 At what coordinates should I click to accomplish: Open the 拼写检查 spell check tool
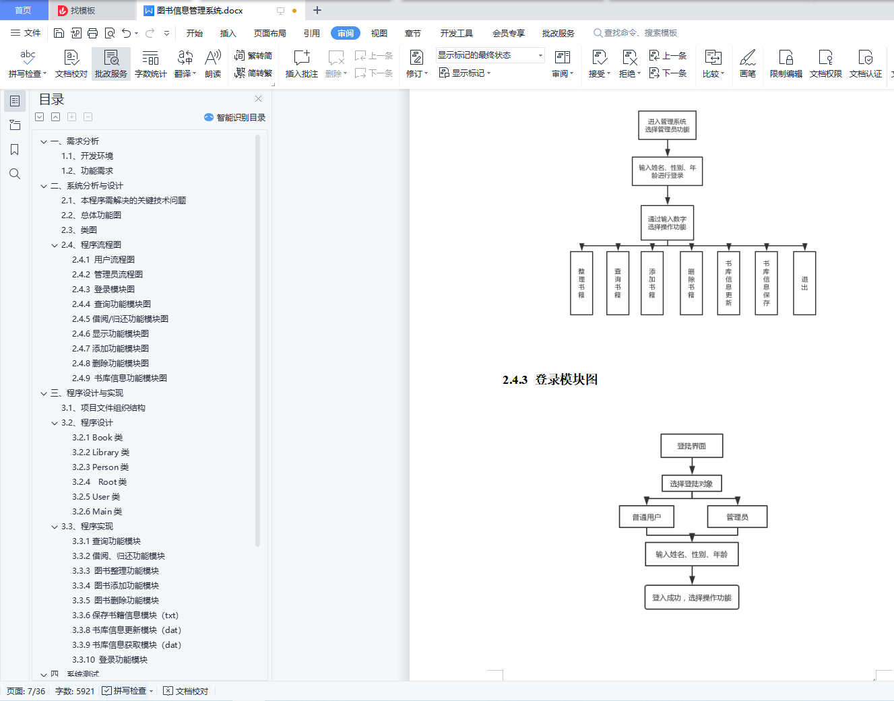pyautogui.click(x=28, y=64)
